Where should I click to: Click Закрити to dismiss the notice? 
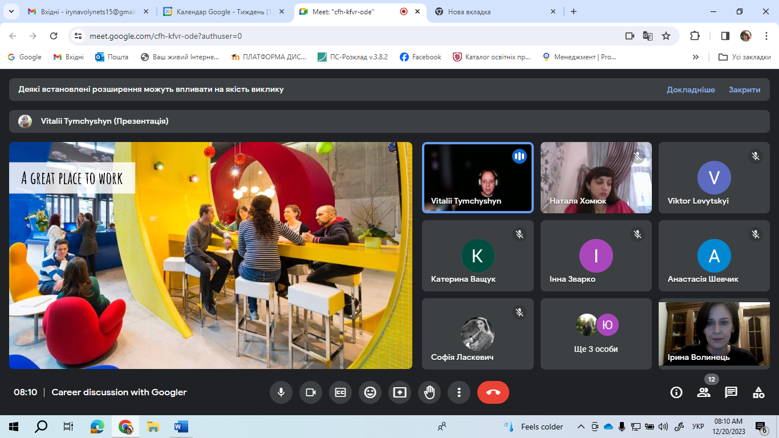[x=744, y=90]
